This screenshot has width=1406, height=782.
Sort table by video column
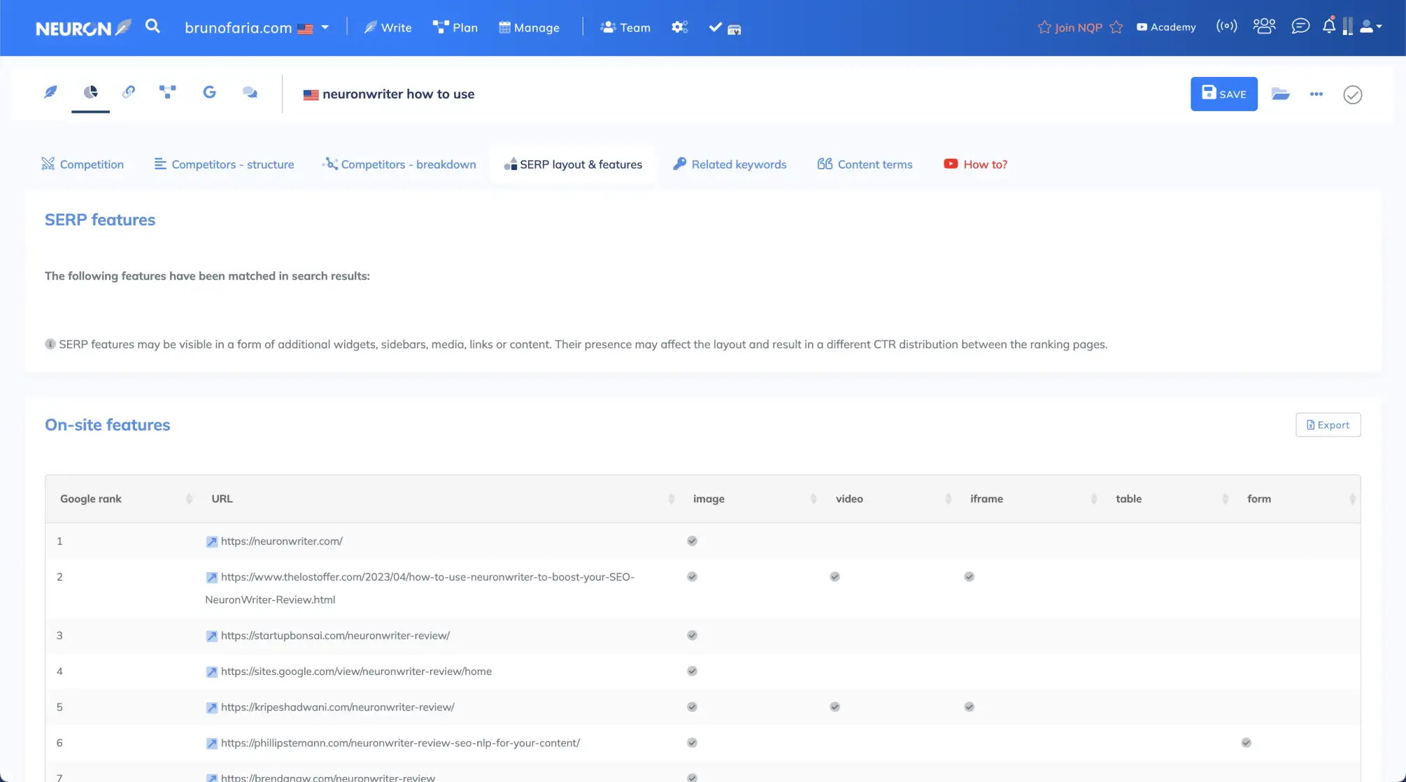point(949,499)
